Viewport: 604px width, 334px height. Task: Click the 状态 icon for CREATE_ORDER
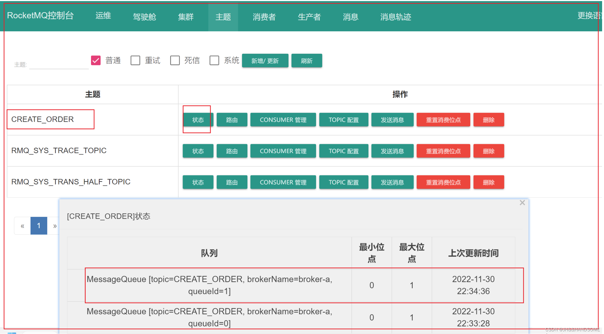pyautogui.click(x=197, y=120)
